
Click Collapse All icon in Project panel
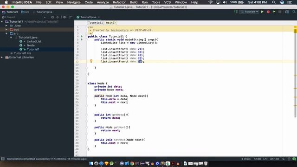coord(58,17)
